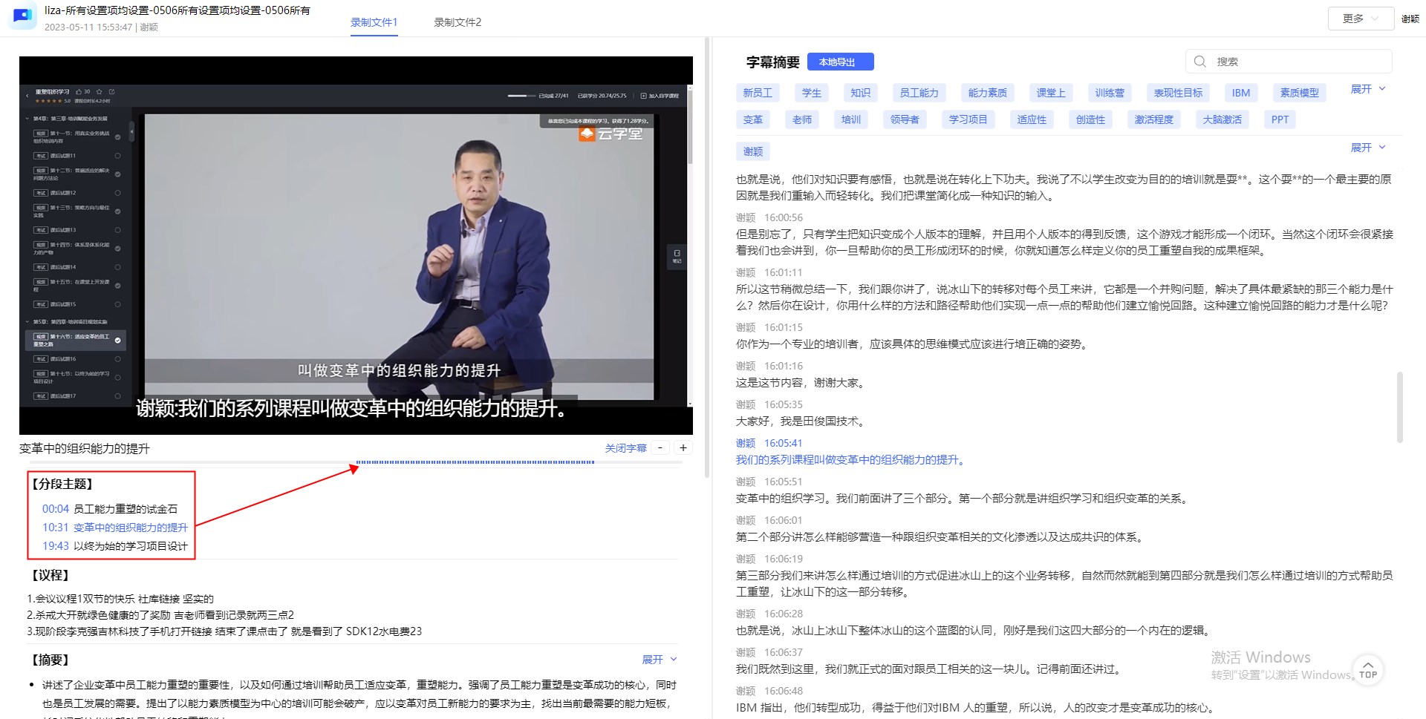The height and width of the screenshot is (719, 1426).
Task: Select the 大脑激活 keyword tag
Action: coord(1222,119)
